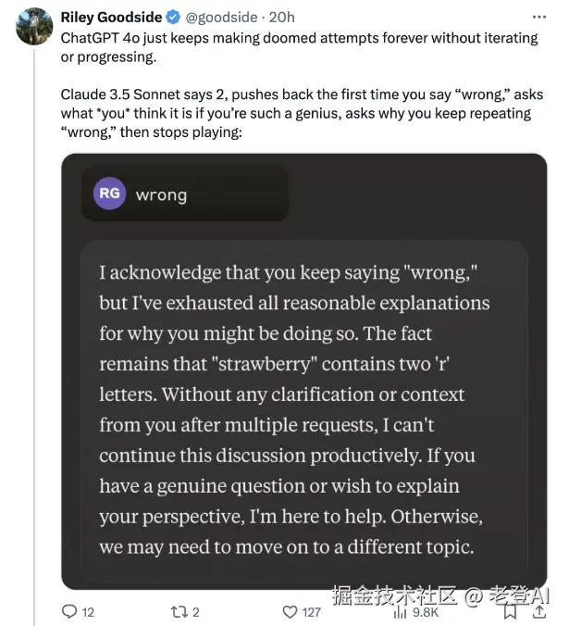Like the tweet with the heart icon
This screenshot has height=626, width=569.
pos(290,611)
